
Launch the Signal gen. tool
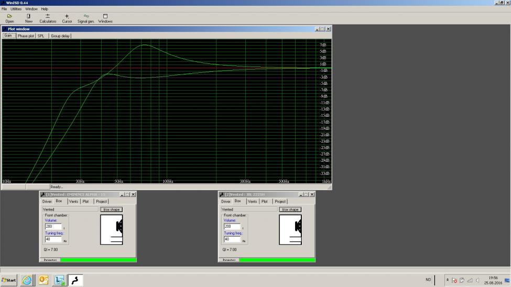(x=86, y=18)
